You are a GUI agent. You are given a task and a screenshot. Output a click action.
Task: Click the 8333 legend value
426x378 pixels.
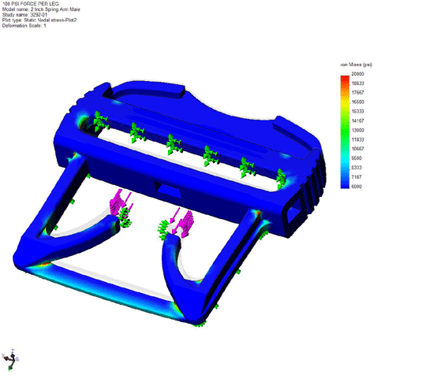pyautogui.click(x=357, y=168)
